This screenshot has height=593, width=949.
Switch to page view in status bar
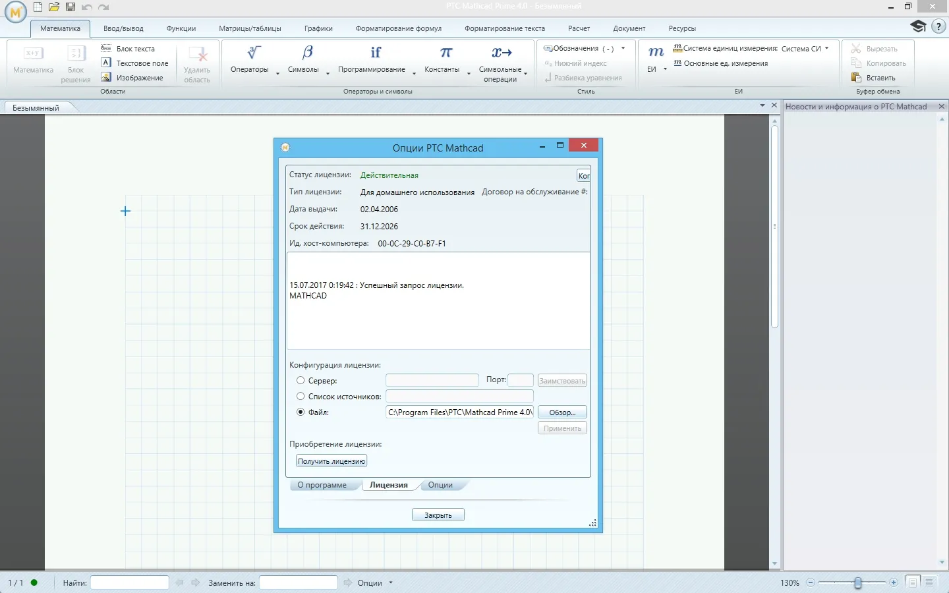[913, 582]
